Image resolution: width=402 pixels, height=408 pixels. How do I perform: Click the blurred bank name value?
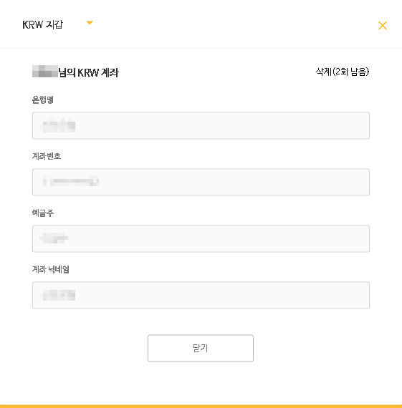58,126
